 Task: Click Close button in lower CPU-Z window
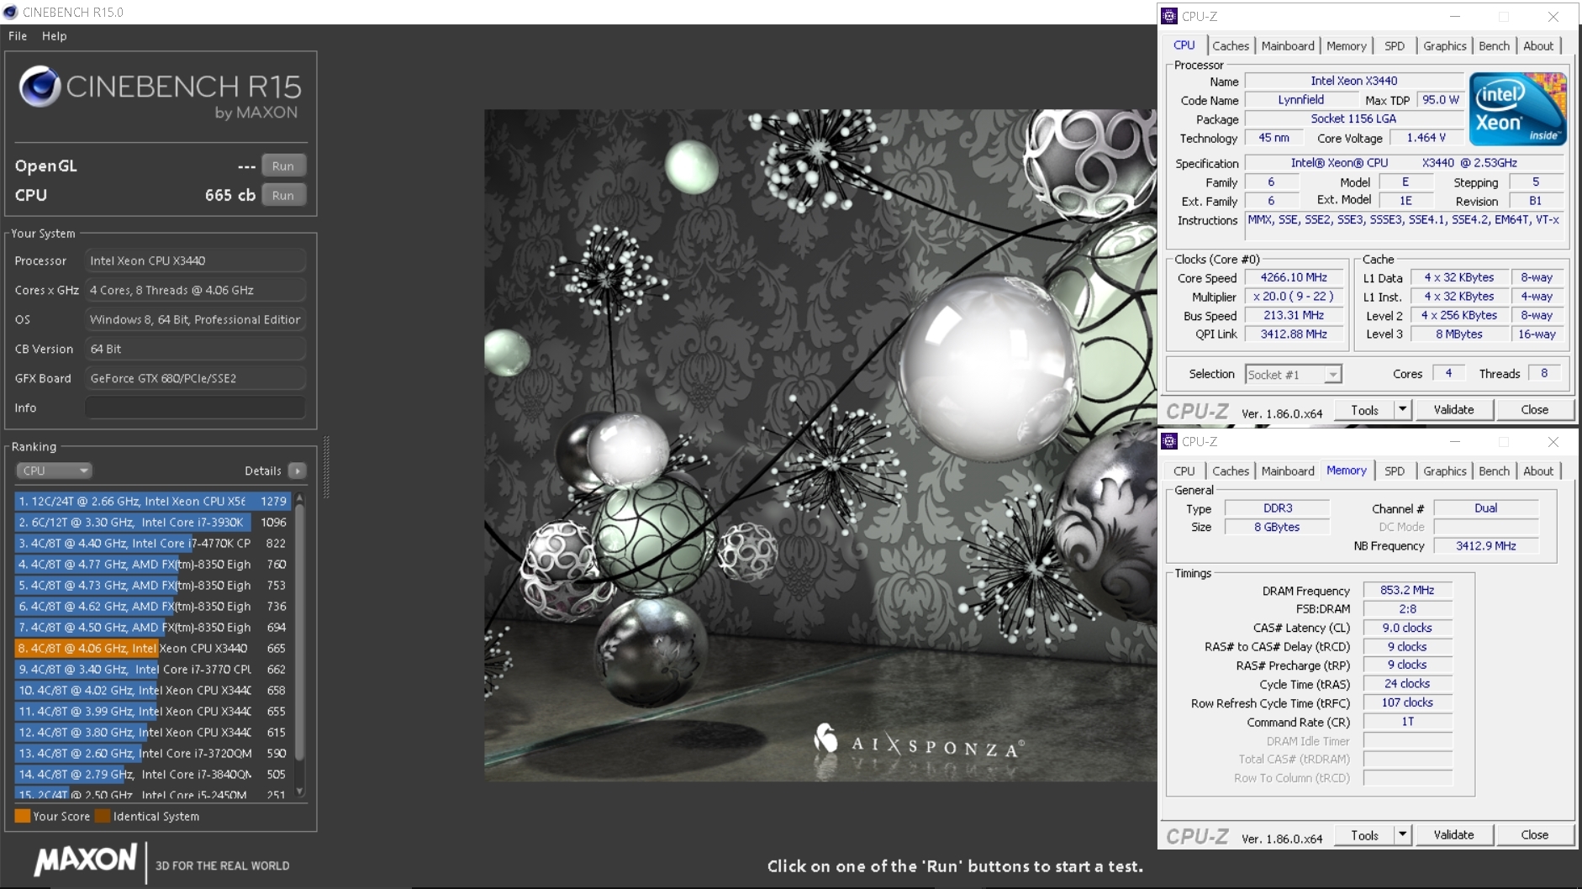(x=1534, y=834)
